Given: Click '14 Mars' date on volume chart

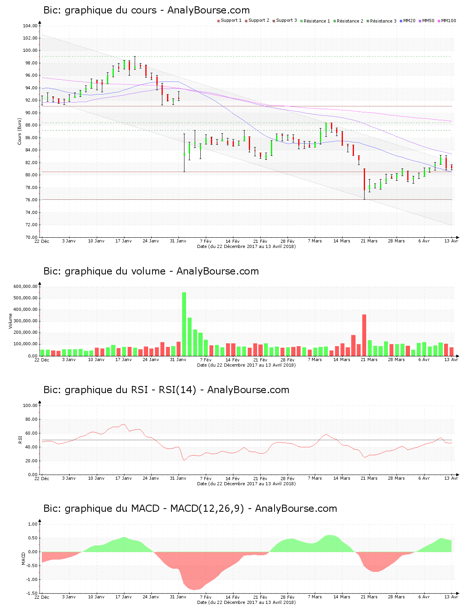Looking at the screenshot, I should [x=342, y=360].
